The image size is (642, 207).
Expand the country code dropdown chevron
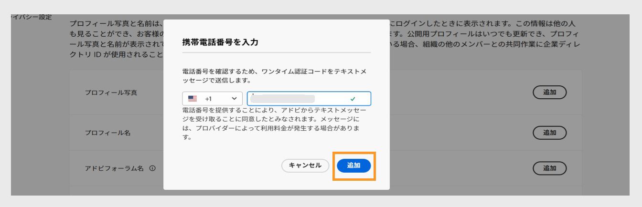tap(234, 99)
